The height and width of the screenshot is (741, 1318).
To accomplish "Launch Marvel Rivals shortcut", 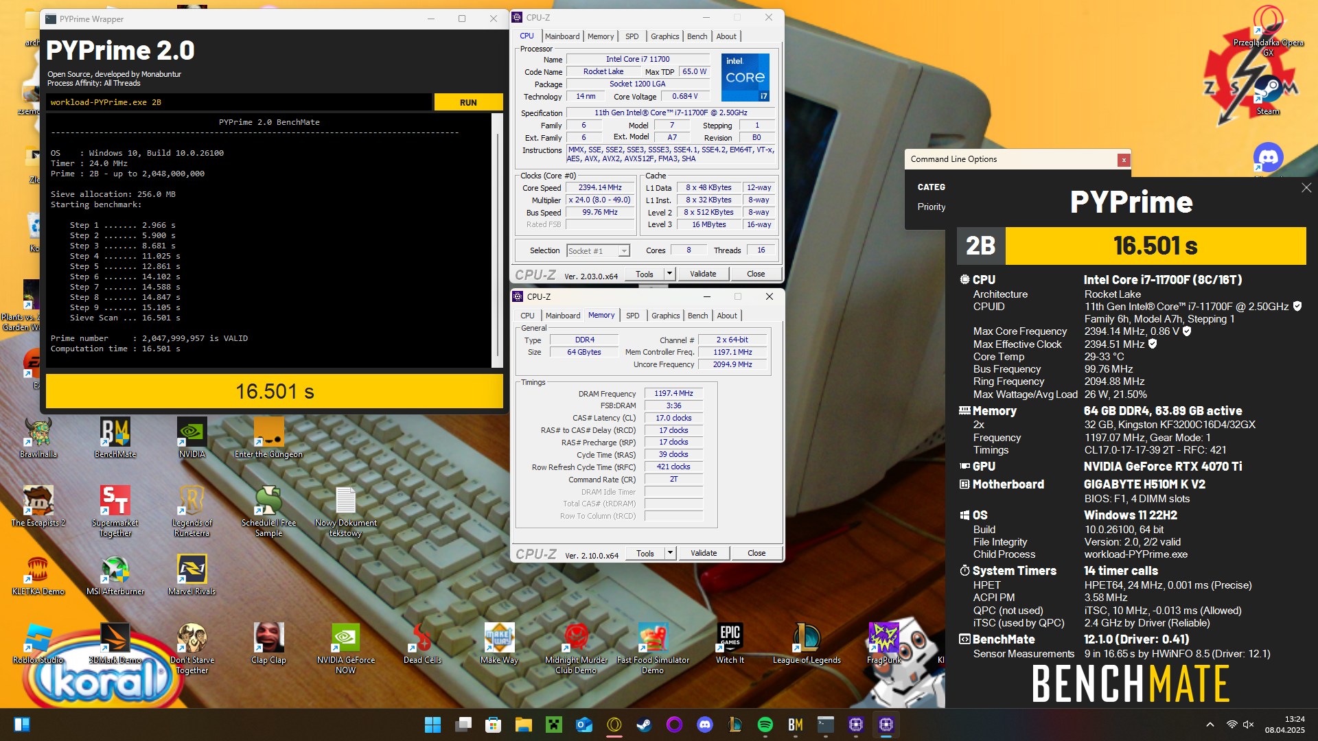I will pyautogui.click(x=192, y=575).
